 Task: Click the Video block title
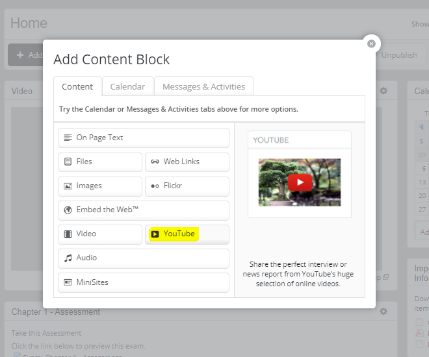click(x=22, y=92)
